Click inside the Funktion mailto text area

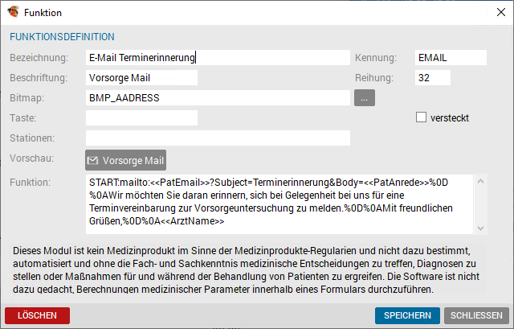click(279, 204)
